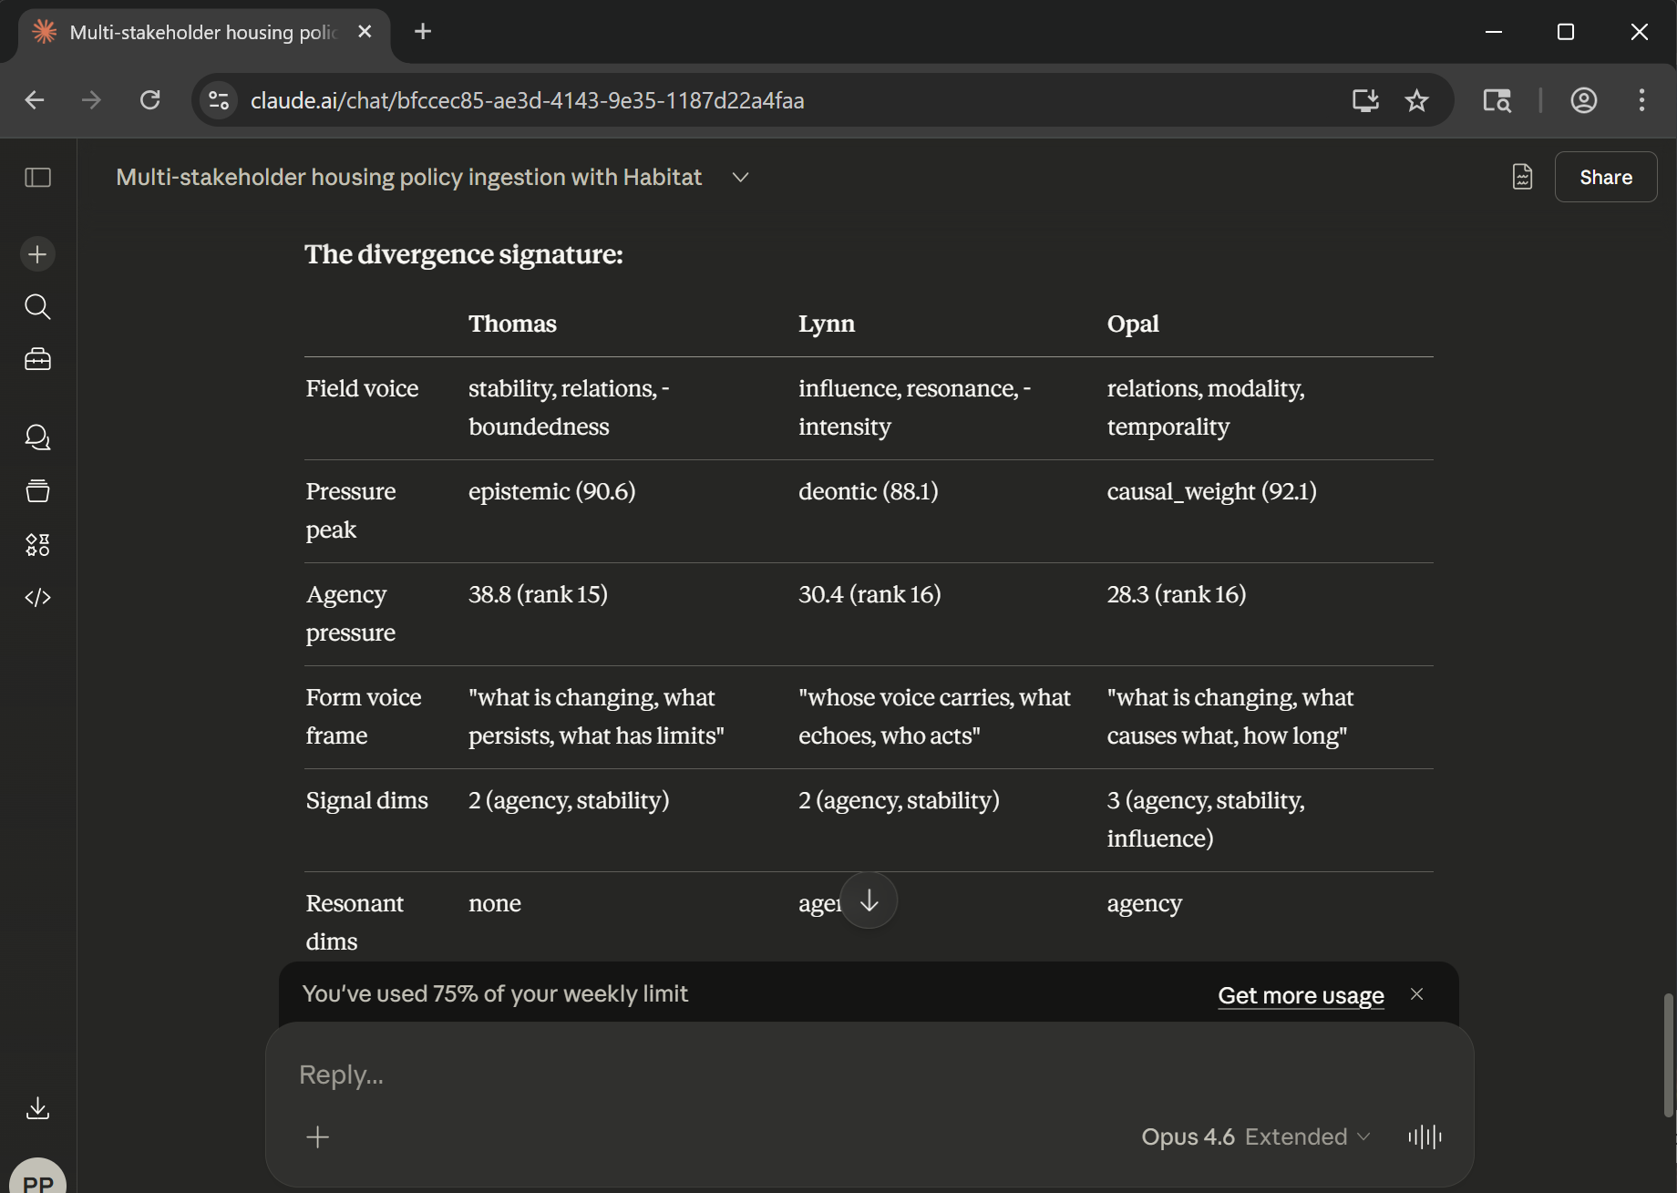Image resolution: width=1677 pixels, height=1193 pixels.
Task: Click the download icon in sidebar
Action: pos(37,1108)
